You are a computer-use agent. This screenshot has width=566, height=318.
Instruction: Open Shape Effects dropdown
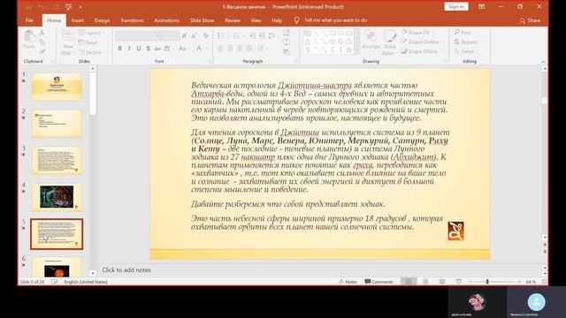421,51
